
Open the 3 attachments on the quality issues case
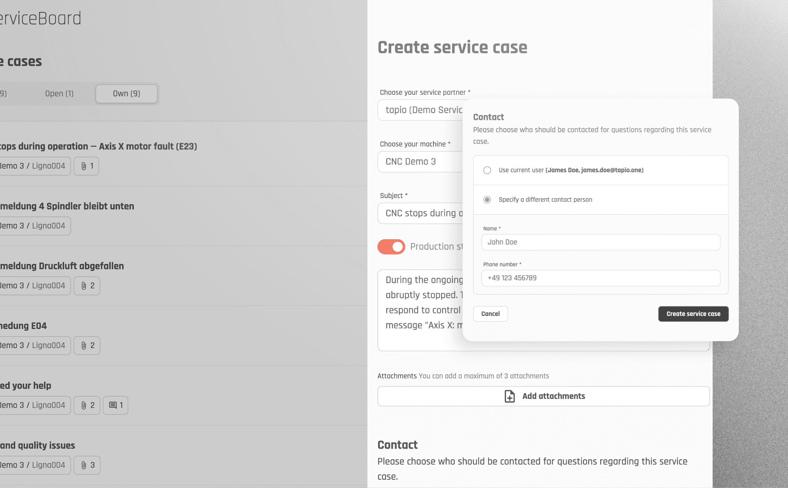tap(87, 465)
